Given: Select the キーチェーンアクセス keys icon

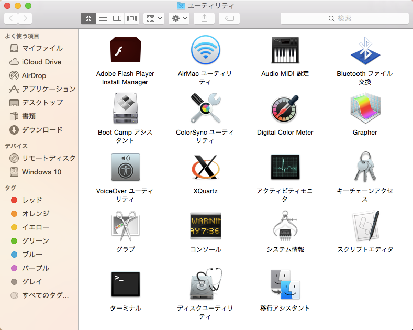Looking at the screenshot, I should pos(365,167).
